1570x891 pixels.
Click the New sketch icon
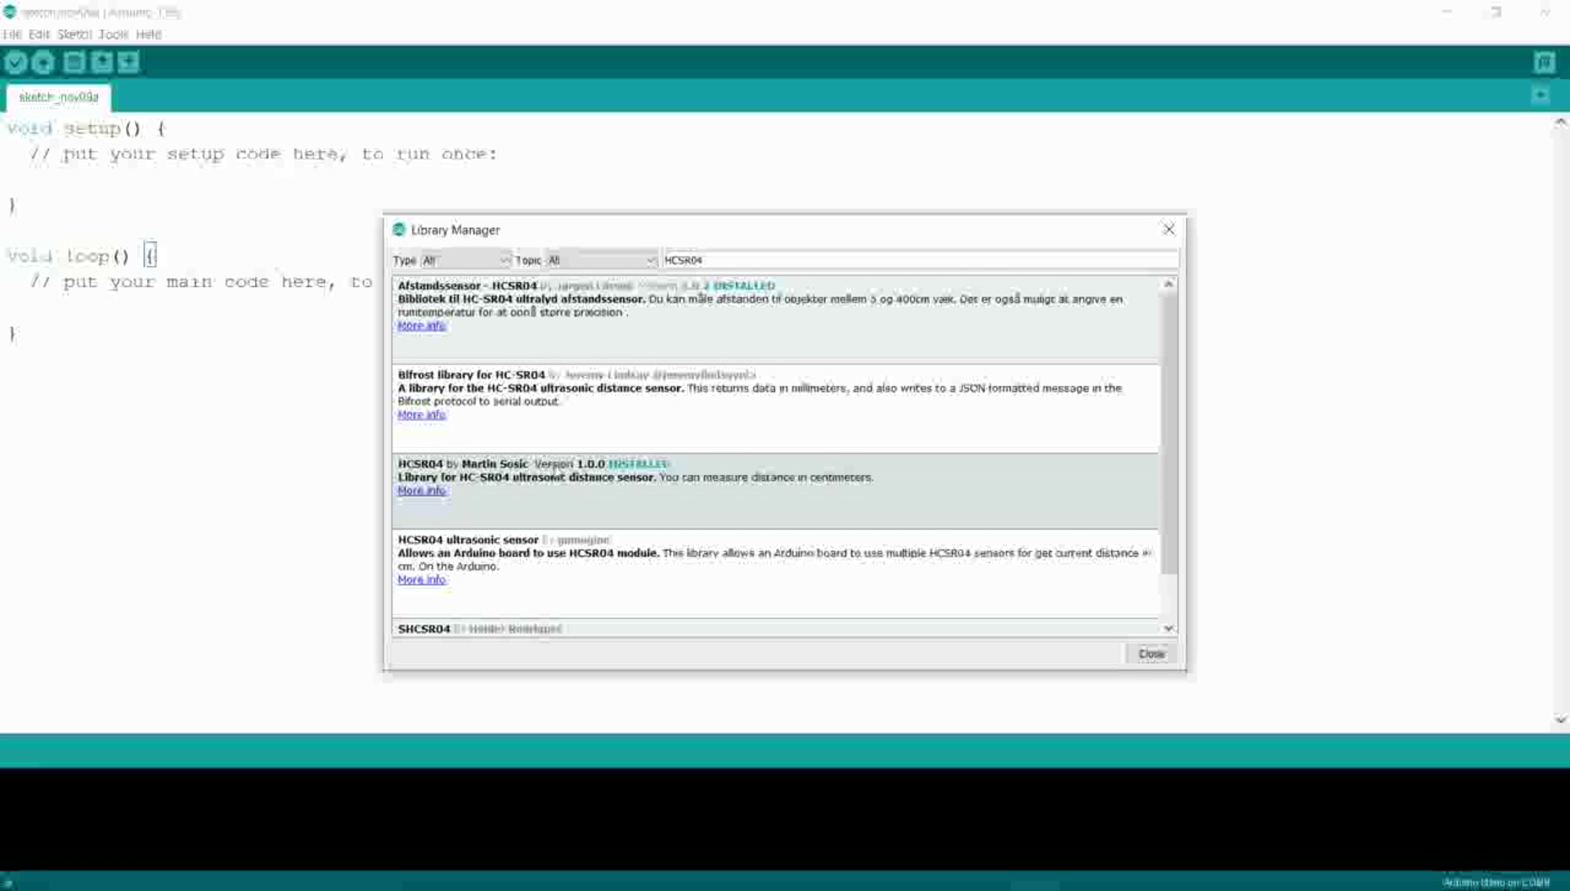[74, 62]
